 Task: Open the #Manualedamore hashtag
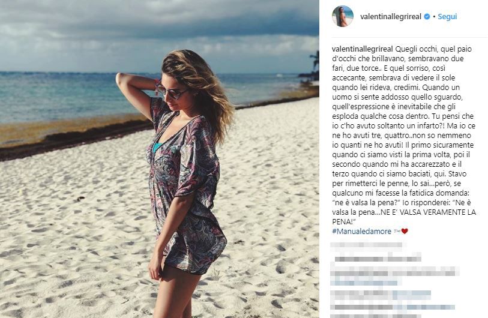click(x=361, y=231)
